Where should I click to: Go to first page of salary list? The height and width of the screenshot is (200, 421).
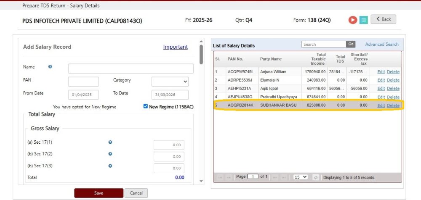coord(220,177)
